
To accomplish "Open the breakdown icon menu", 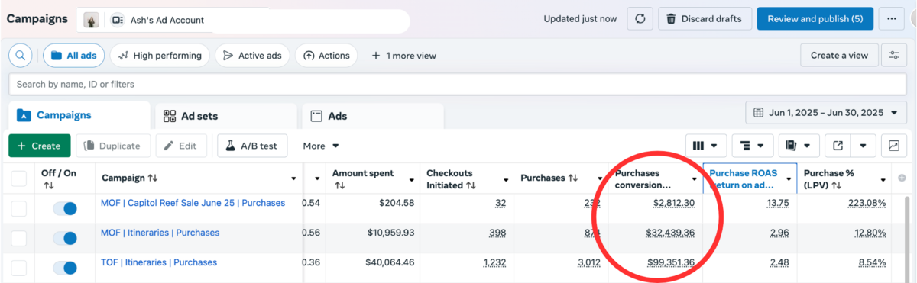I will [753, 146].
